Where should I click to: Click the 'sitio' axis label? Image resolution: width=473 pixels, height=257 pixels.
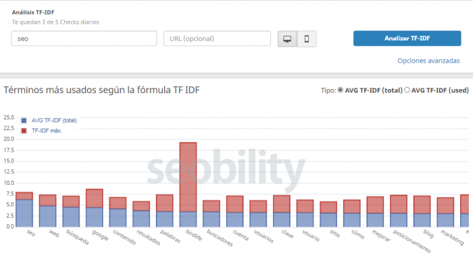(334, 233)
